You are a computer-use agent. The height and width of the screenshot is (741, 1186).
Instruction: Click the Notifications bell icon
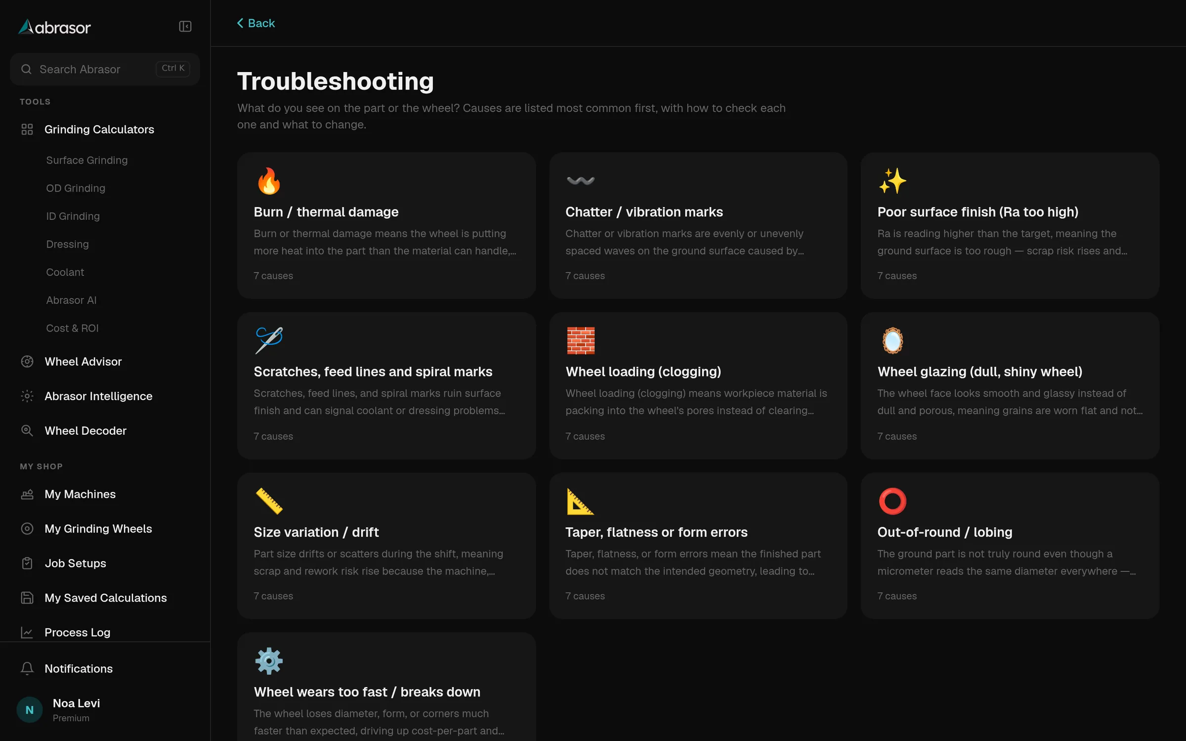(27, 668)
